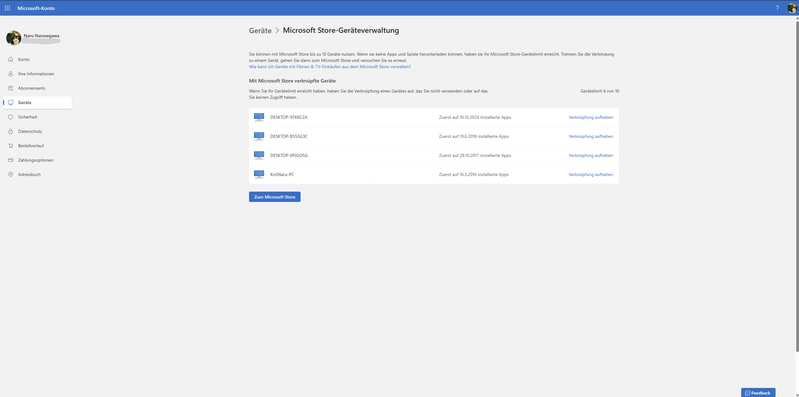Open the Feedback button
The image size is (799, 397).
[x=758, y=393]
